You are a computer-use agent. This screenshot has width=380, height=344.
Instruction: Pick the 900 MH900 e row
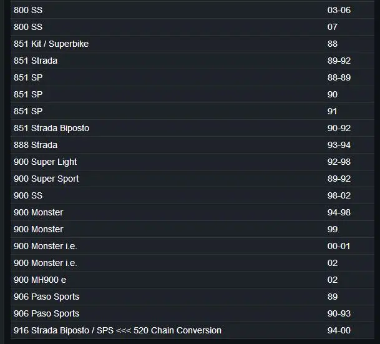coord(40,280)
